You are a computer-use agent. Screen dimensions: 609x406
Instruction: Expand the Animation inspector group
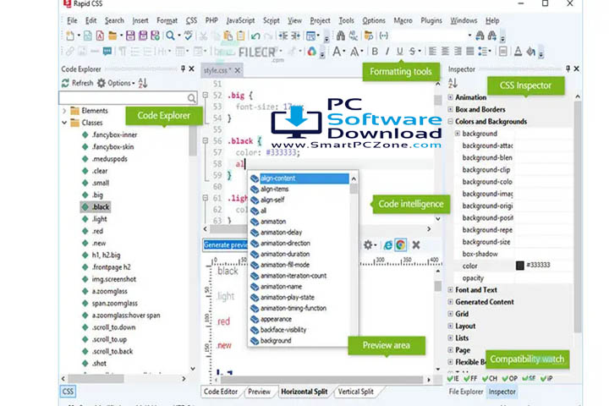pyautogui.click(x=451, y=97)
